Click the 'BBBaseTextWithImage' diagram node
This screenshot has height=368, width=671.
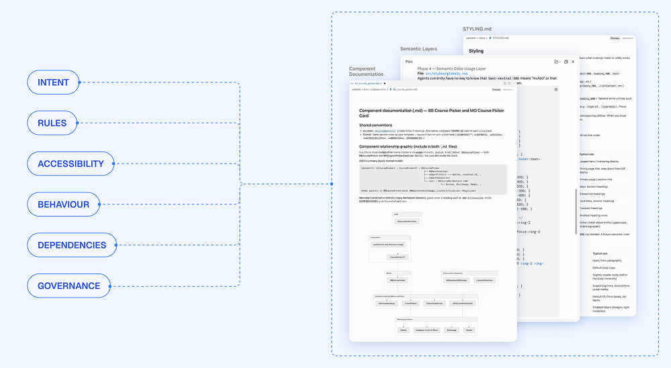click(456, 280)
